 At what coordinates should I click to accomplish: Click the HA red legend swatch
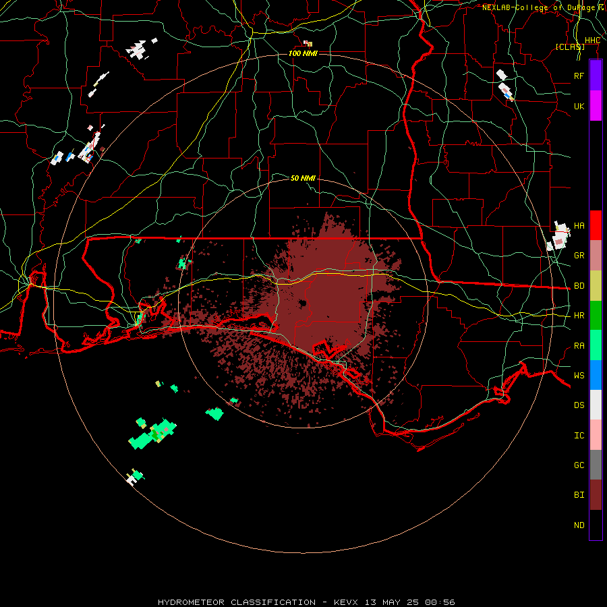click(x=596, y=225)
